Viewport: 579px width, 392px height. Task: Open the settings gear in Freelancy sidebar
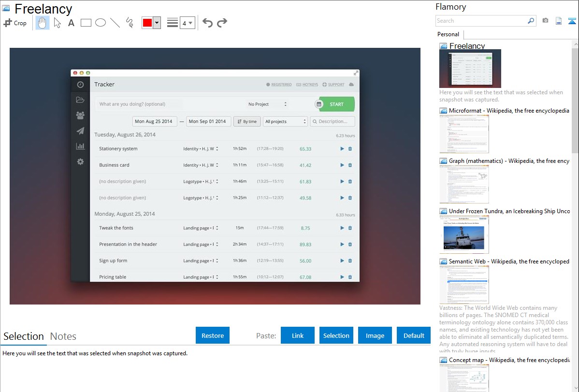click(80, 162)
